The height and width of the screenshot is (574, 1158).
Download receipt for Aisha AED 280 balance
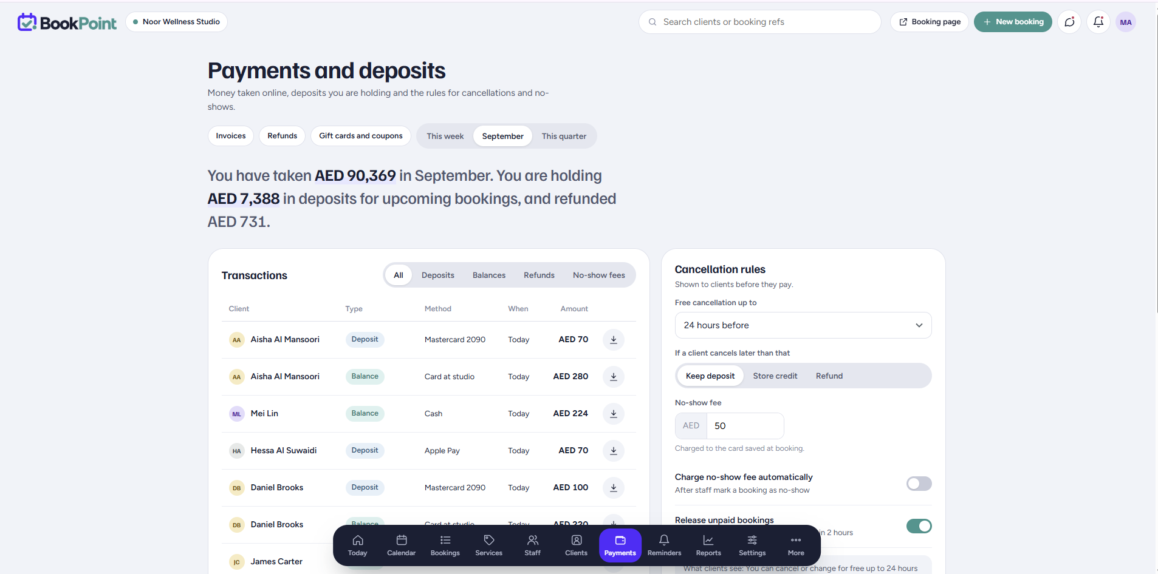(x=614, y=377)
